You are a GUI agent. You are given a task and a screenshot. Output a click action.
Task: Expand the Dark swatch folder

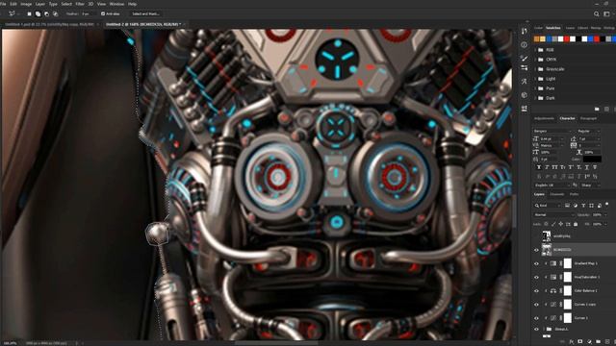[535, 98]
